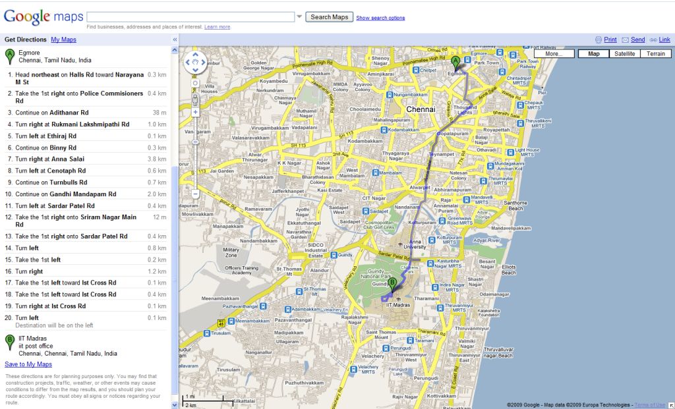
Task: Open Show search options link
Action: click(380, 18)
